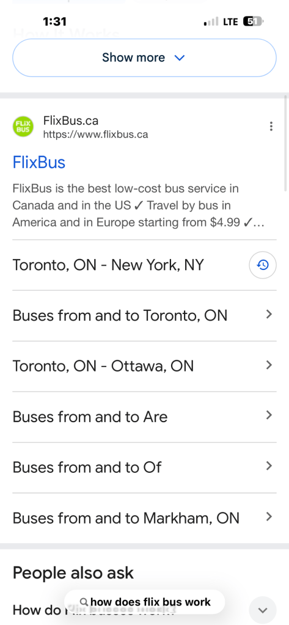The height and width of the screenshot is (625, 289).
Task: Open the FlixBus blue title link
Action: tap(39, 163)
